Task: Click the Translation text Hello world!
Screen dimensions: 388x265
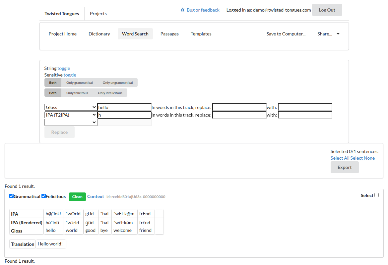Action: pyautogui.click(x=51, y=244)
